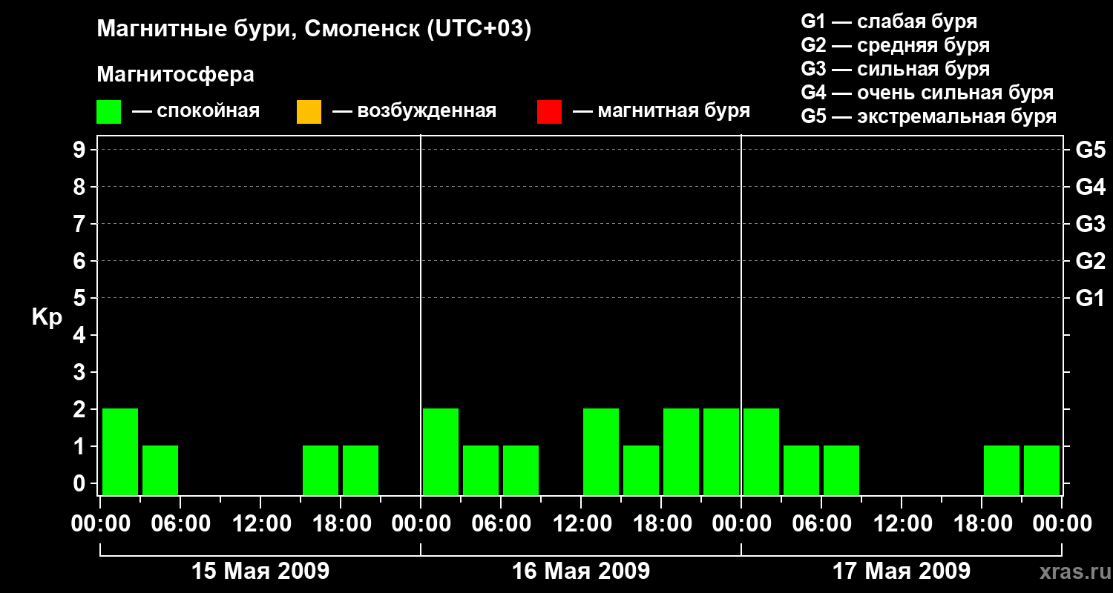The image size is (1113, 593).
Task: Click the '17 Мая 2009' date label
Action: [x=902, y=571]
